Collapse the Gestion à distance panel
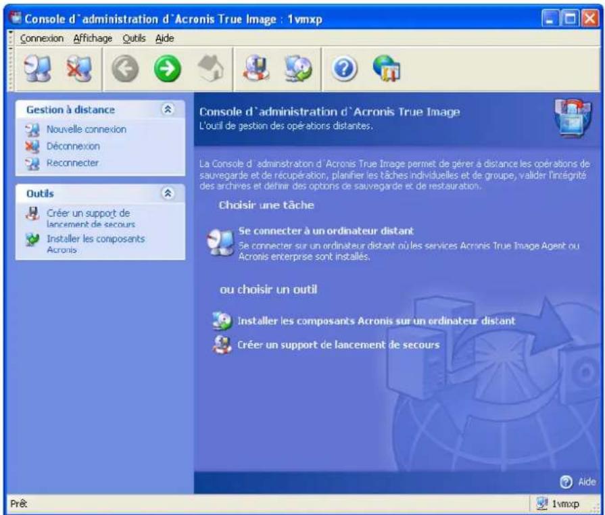The height and width of the screenshot is (515, 605). click(168, 109)
